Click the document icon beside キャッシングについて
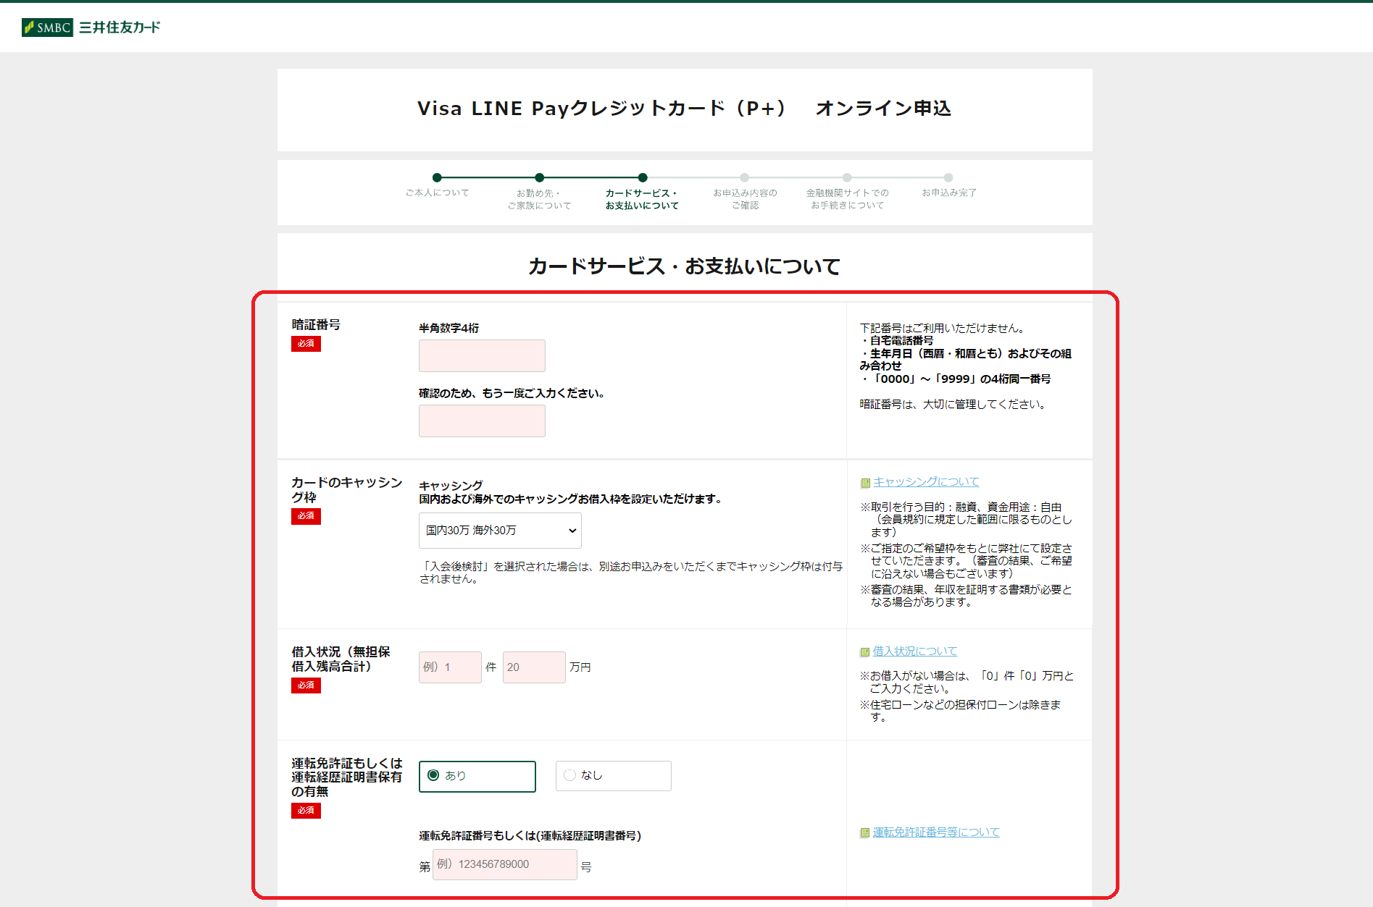The width and height of the screenshot is (1373, 907). click(865, 483)
